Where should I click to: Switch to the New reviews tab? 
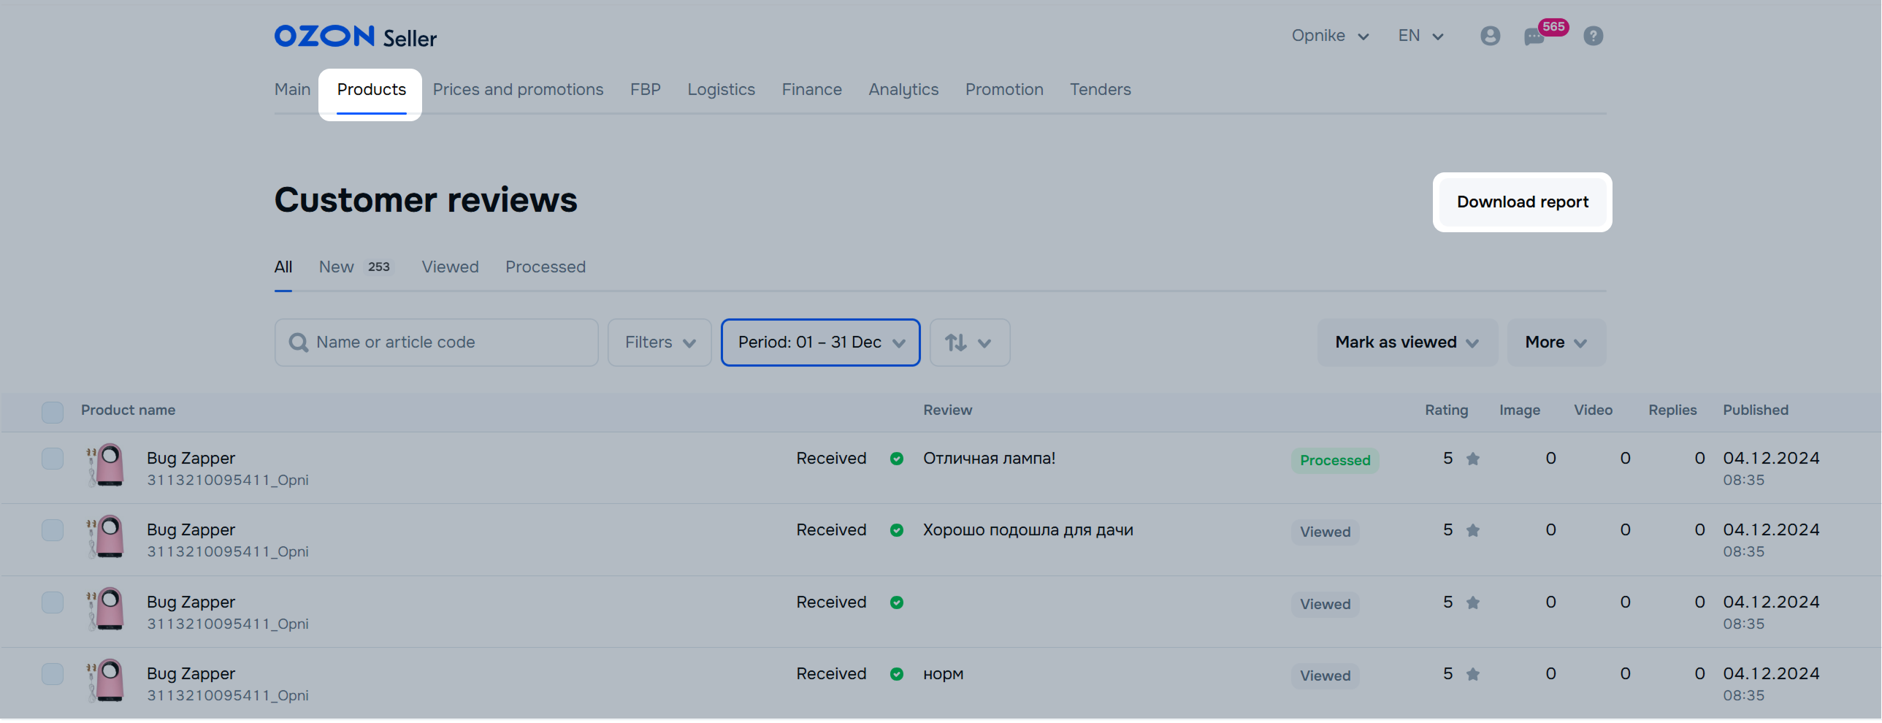(x=337, y=267)
